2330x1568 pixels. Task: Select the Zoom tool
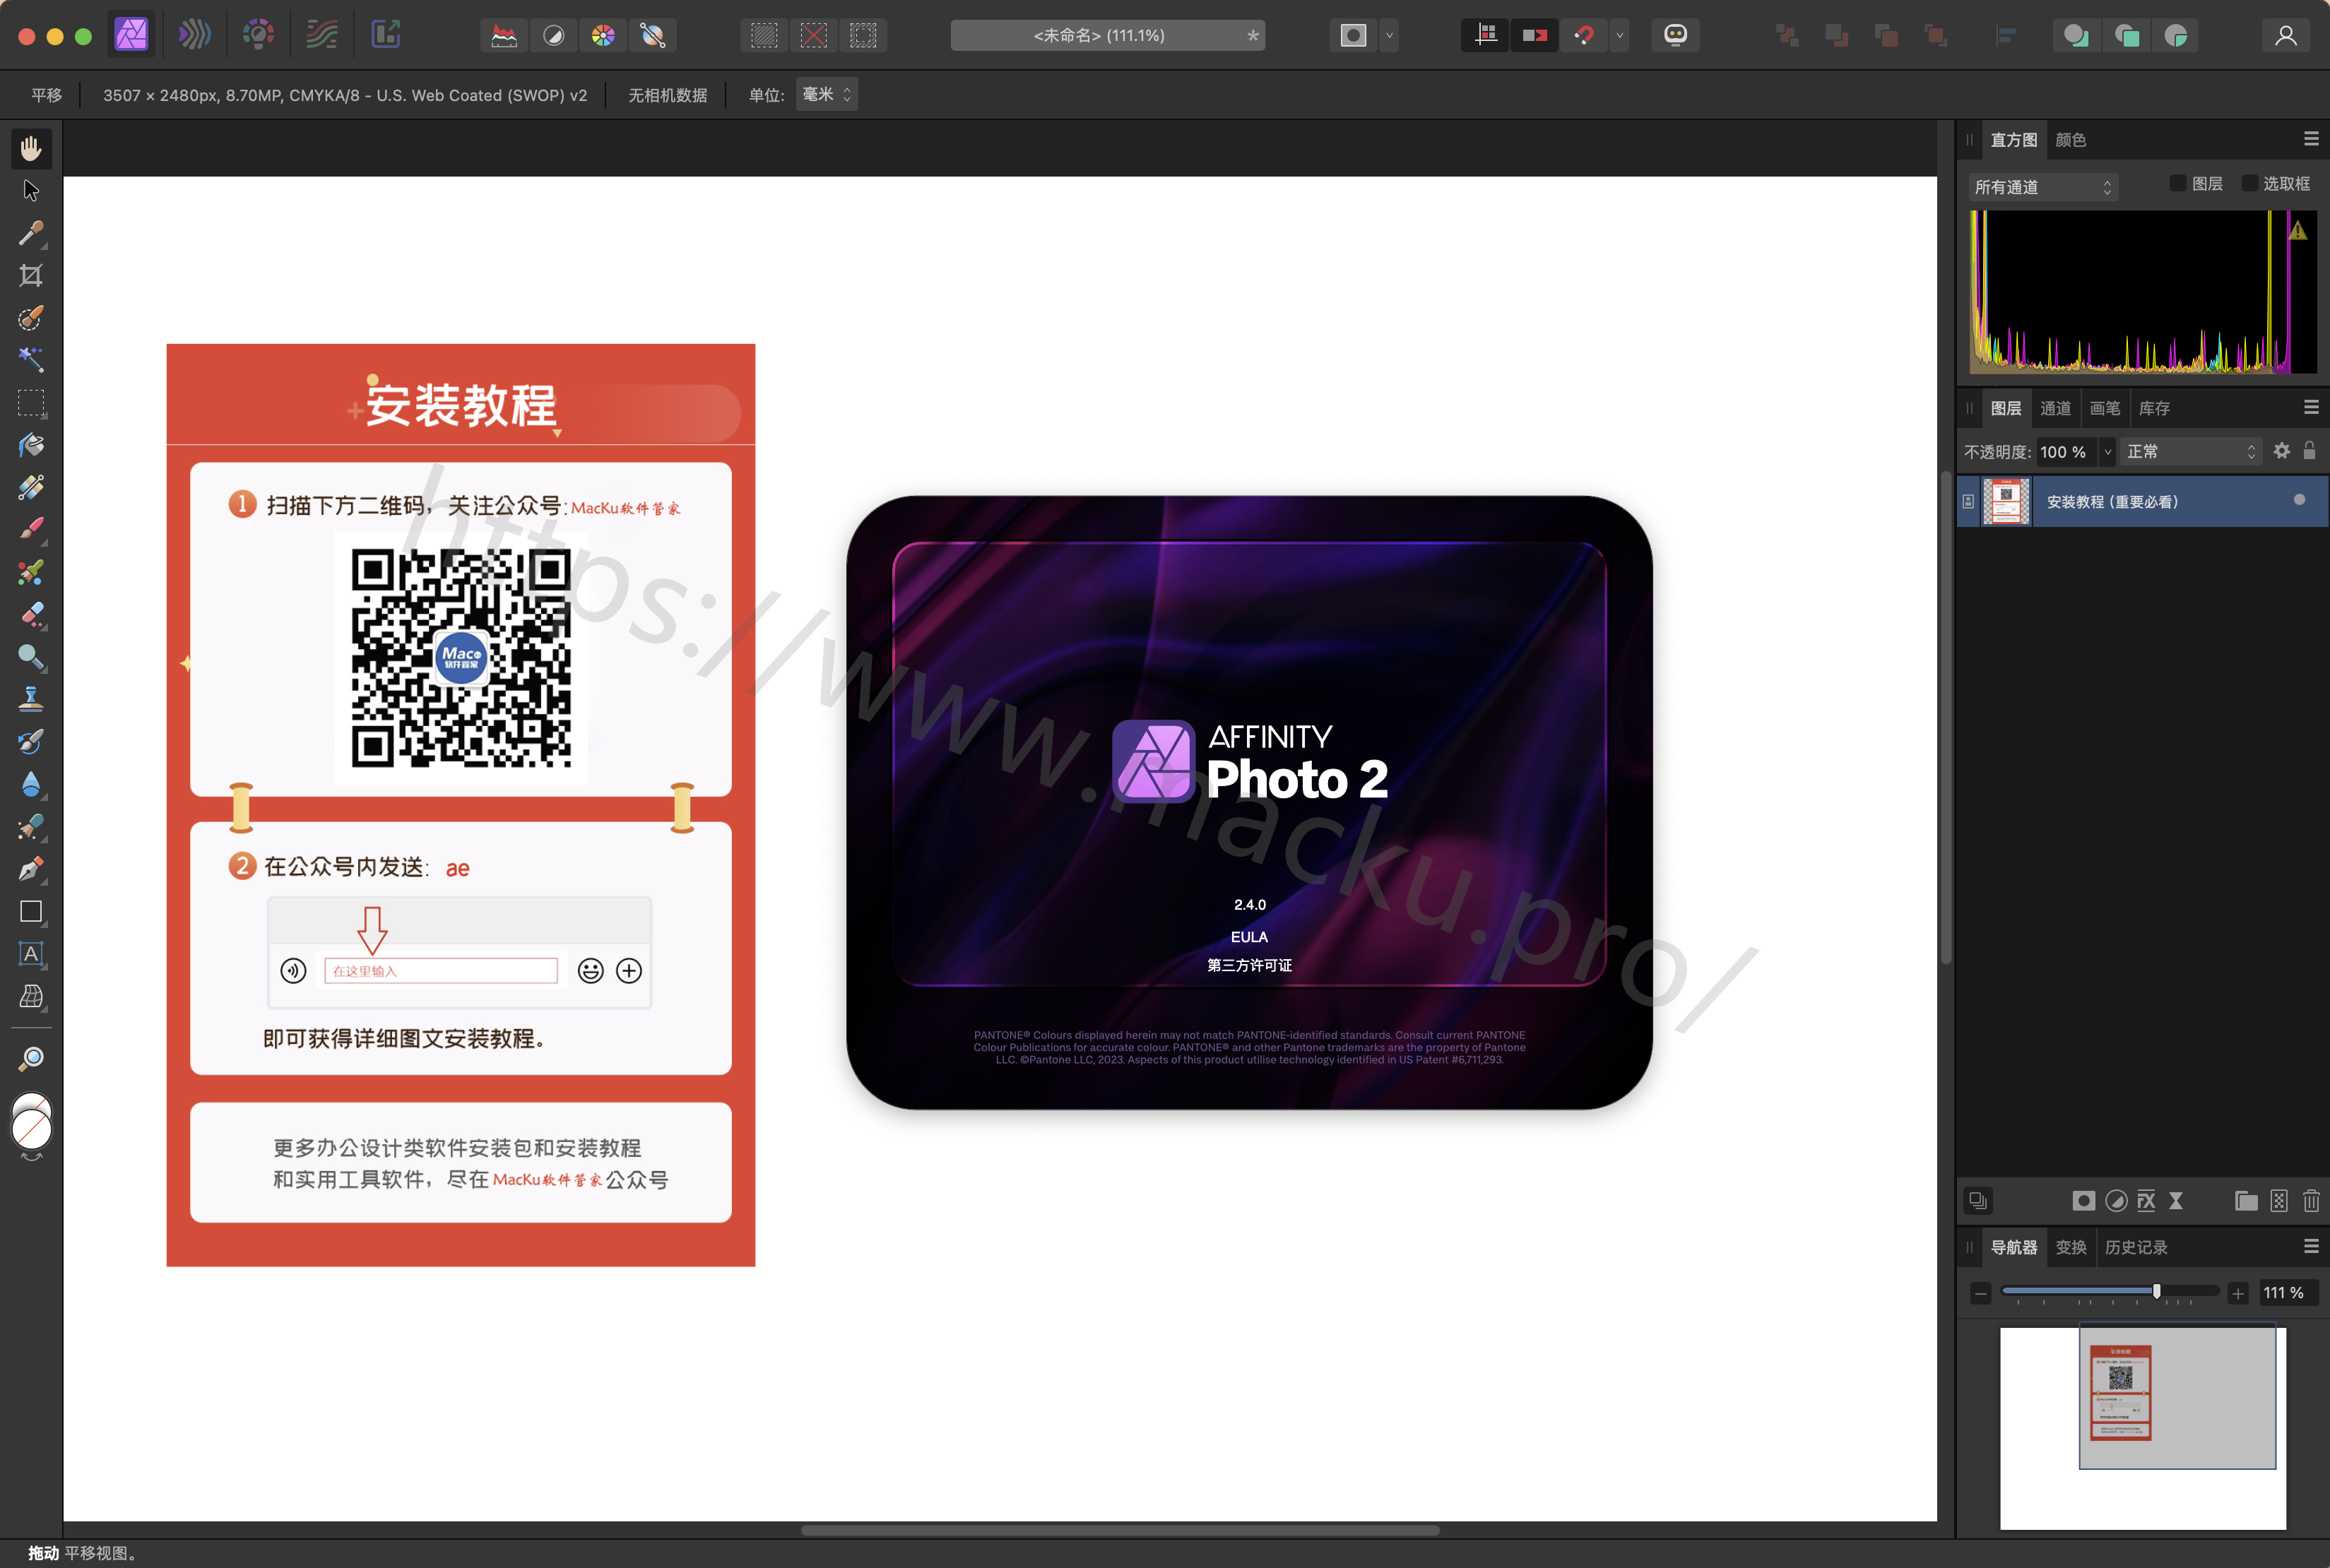pyautogui.click(x=31, y=1059)
